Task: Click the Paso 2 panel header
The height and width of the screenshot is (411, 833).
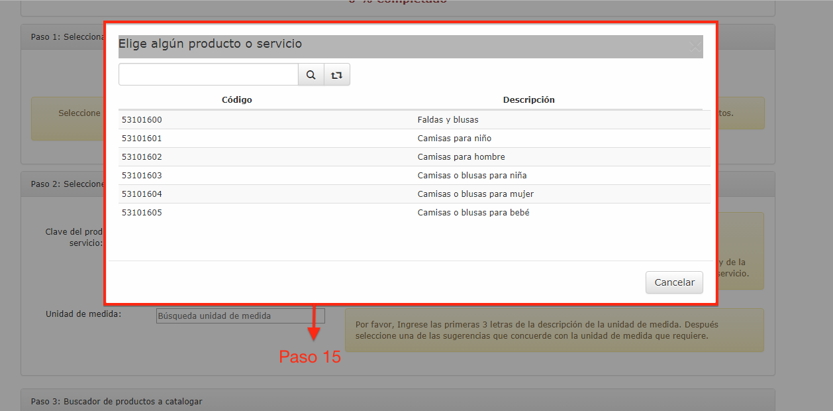Action: pos(66,184)
